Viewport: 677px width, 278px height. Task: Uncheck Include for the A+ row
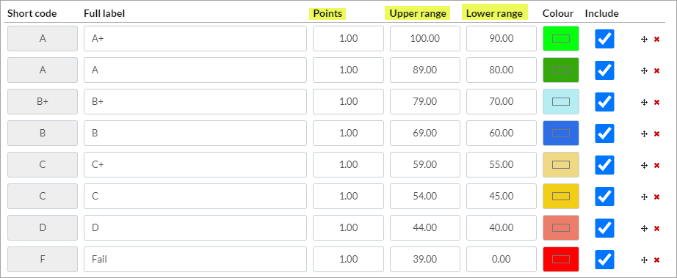coord(604,39)
